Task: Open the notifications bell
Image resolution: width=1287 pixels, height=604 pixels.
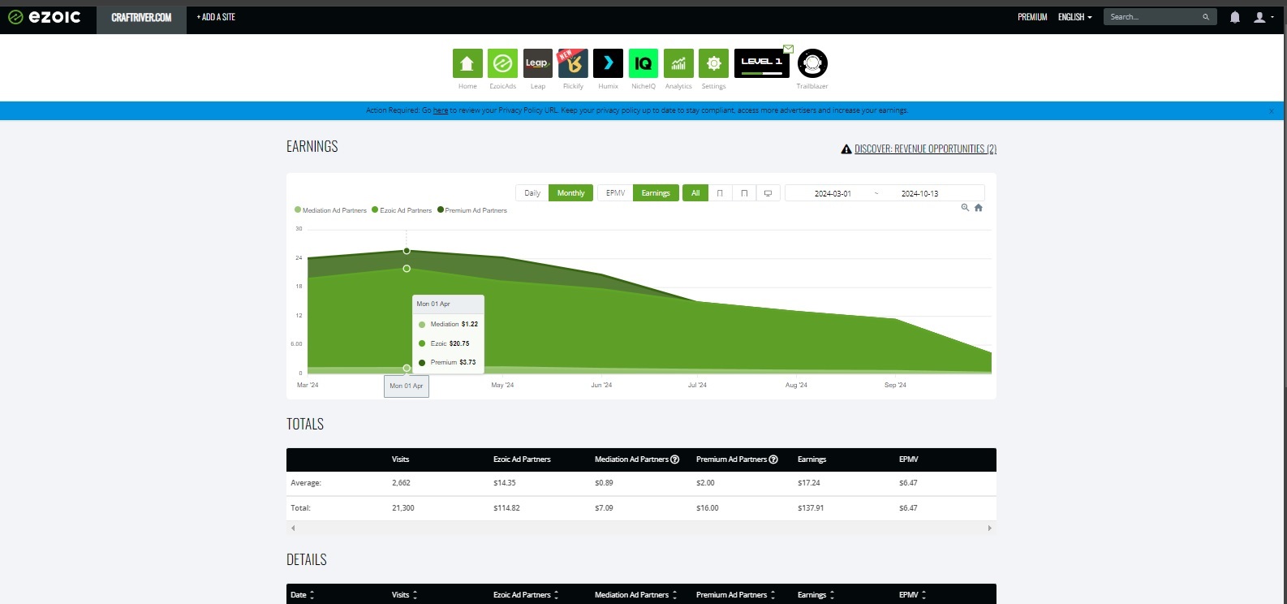Action: click(1235, 17)
